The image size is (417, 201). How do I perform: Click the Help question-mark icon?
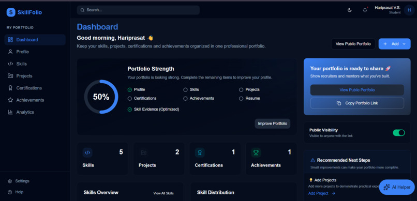click(10, 192)
